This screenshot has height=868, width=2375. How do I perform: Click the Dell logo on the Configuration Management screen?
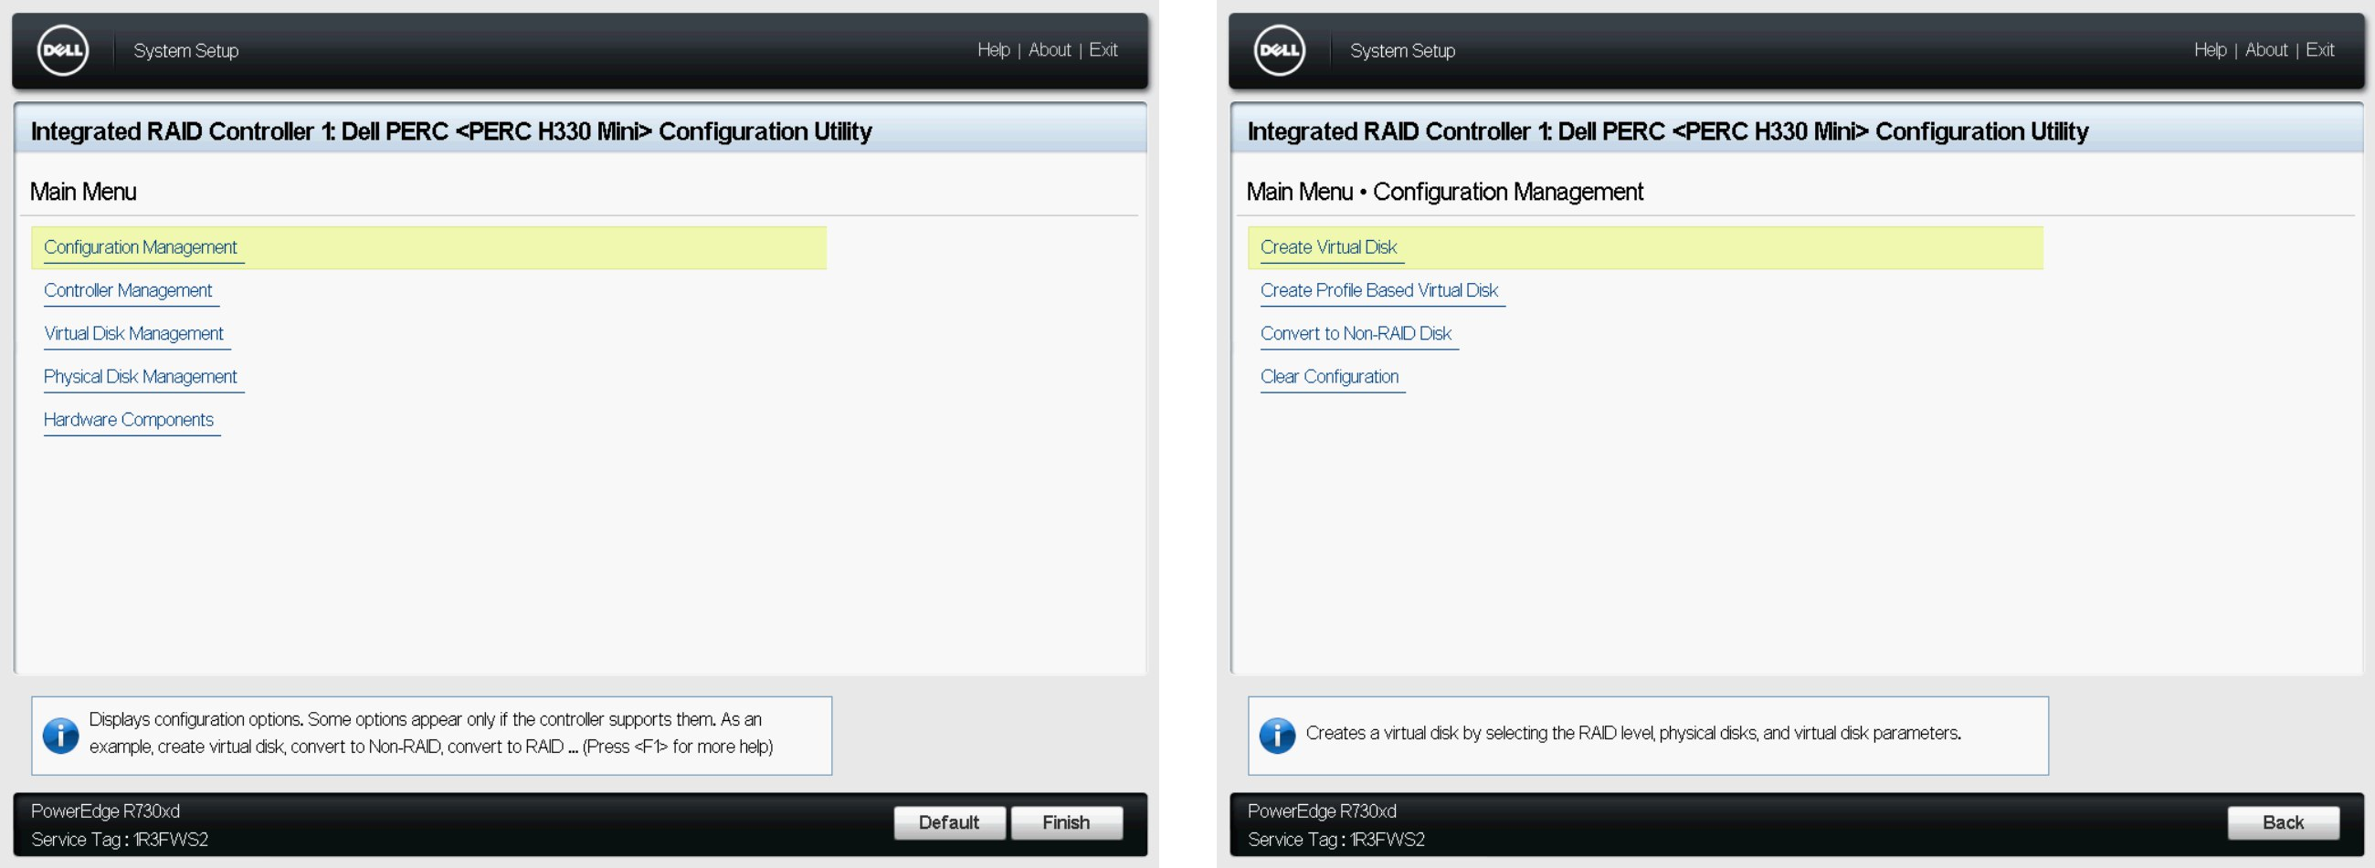tap(1279, 51)
